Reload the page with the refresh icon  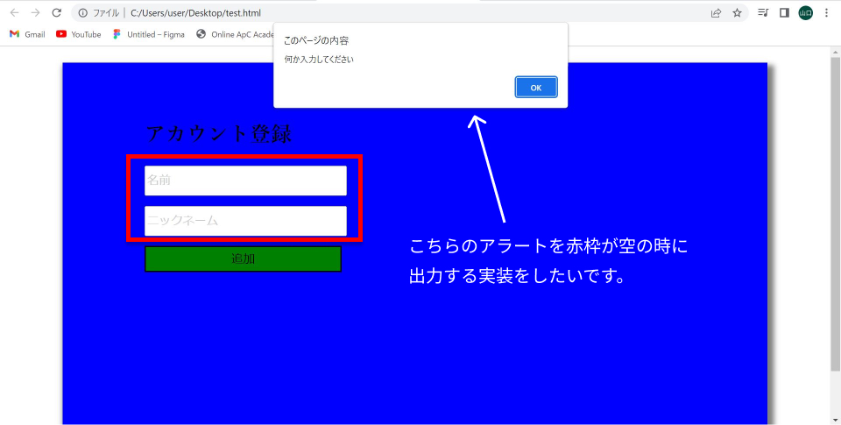[x=56, y=13]
